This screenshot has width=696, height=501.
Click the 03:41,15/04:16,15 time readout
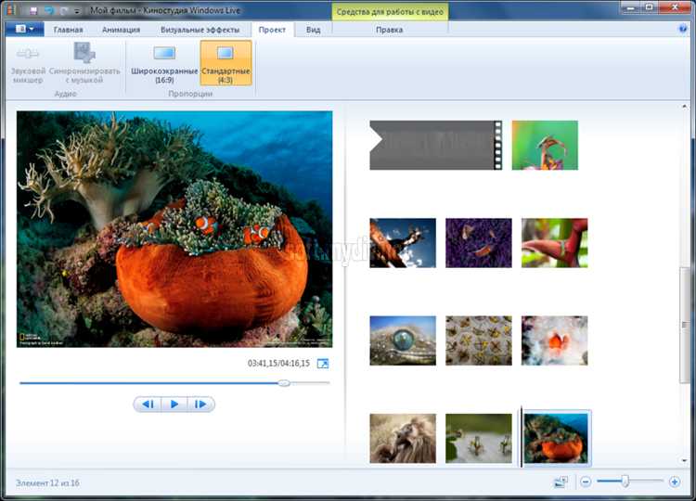point(278,364)
